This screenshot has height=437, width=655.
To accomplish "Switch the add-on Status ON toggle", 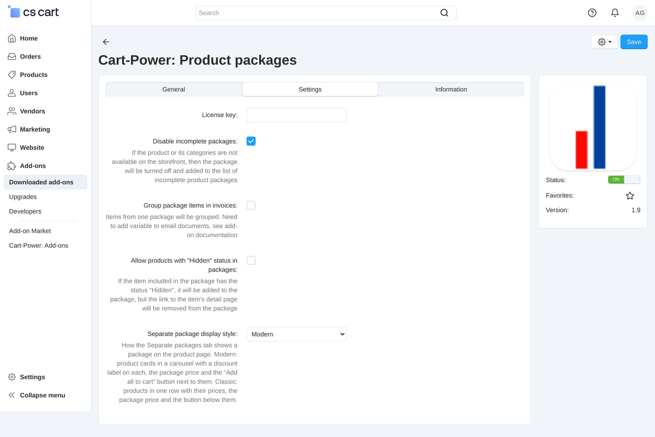I will click(x=624, y=180).
